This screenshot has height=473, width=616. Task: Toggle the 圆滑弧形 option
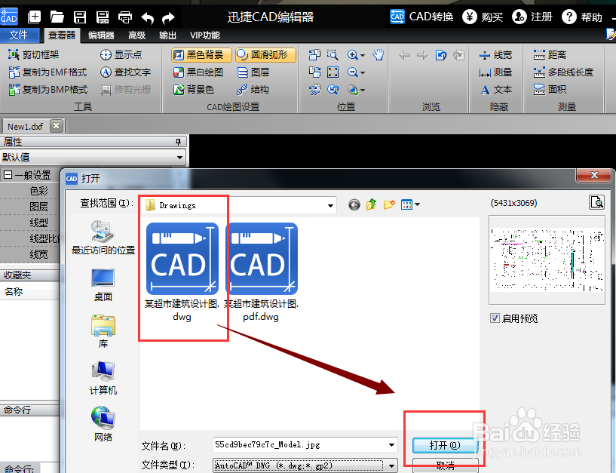(x=265, y=54)
